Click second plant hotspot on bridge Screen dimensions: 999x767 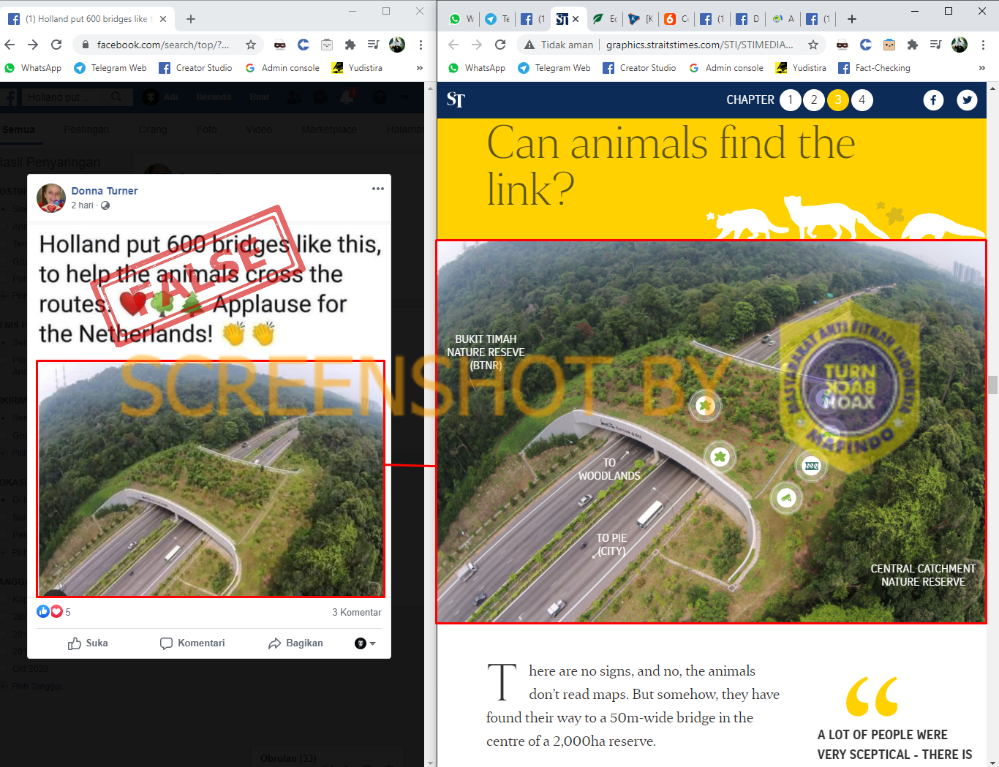click(720, 457)
